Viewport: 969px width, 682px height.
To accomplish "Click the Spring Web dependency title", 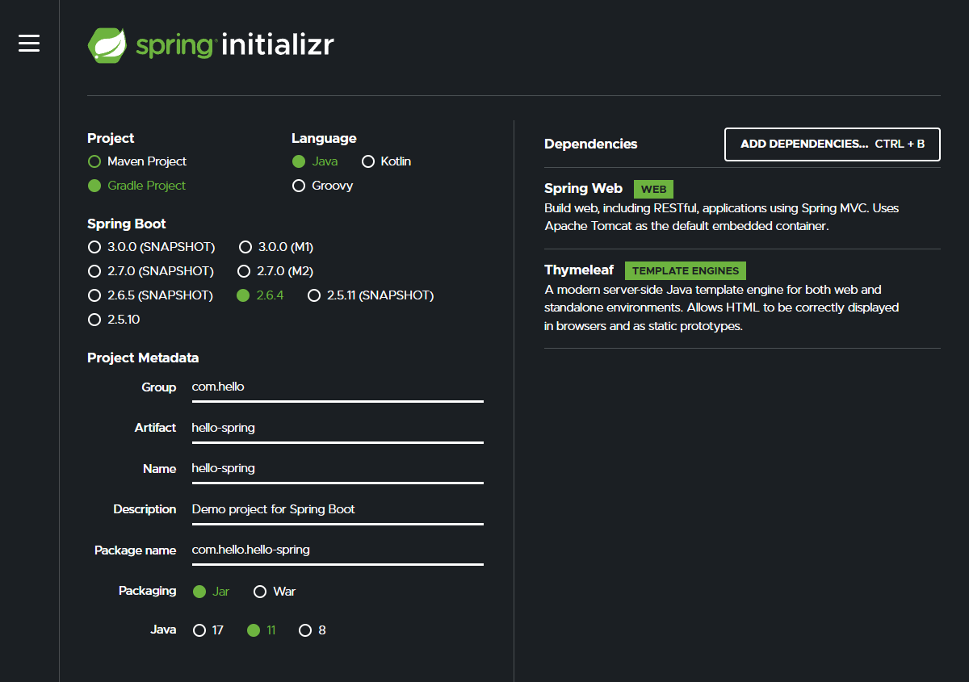I will pyautogui.click(x=583, y=188).
